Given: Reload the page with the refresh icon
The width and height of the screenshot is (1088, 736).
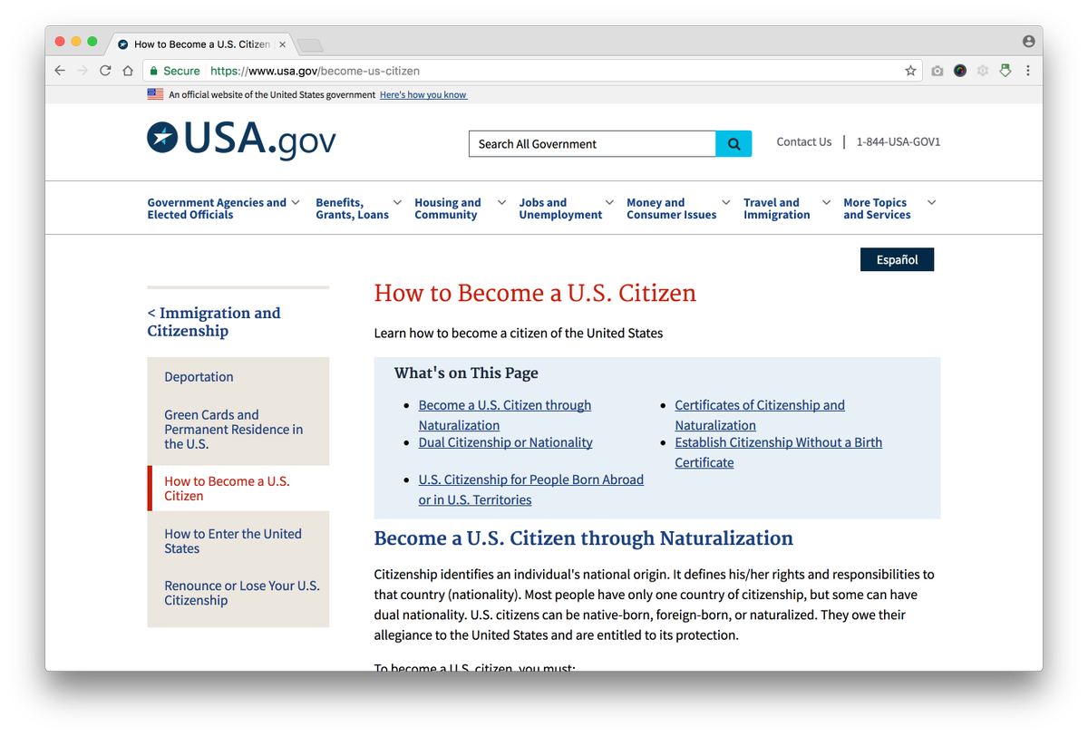Looking at the screenshot, I should pyautogui.click(x=105, y=71).
